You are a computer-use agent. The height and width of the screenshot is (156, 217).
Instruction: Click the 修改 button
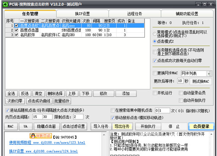pos(103,94)
